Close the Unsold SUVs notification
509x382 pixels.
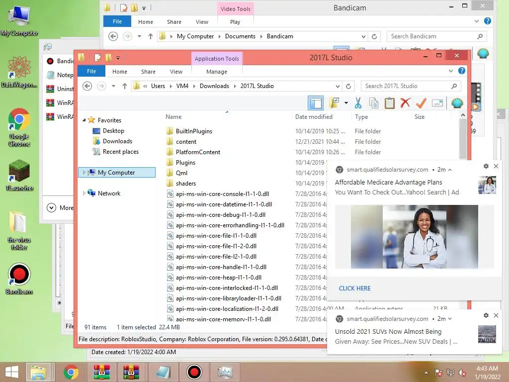pyautogui.click(x=496, y=315)
